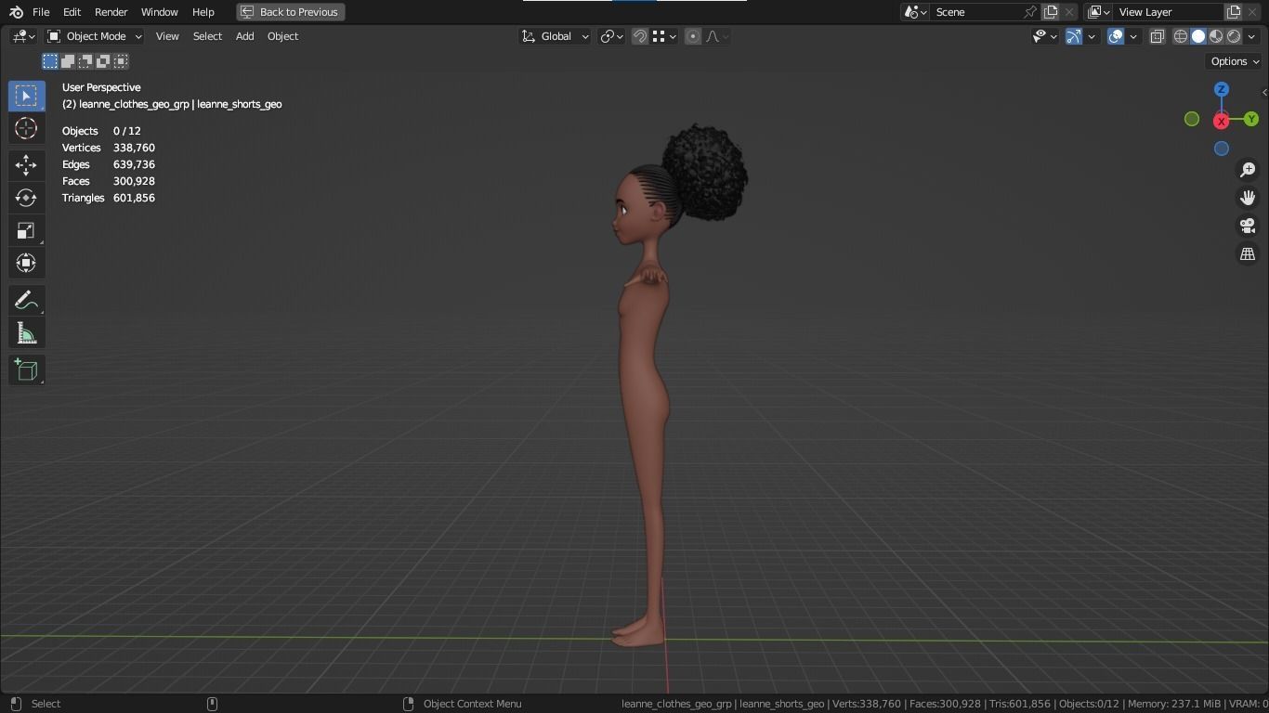The height and width of the screenshot is (713, 1269).
Task: Expand the sidebar arrow at right edge
Action: point(1264,93)
